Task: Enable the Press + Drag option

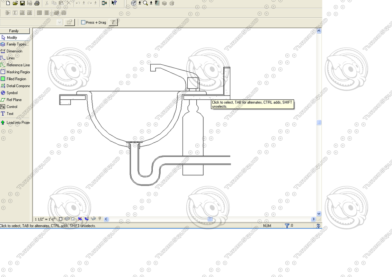Action: [83, 22]
